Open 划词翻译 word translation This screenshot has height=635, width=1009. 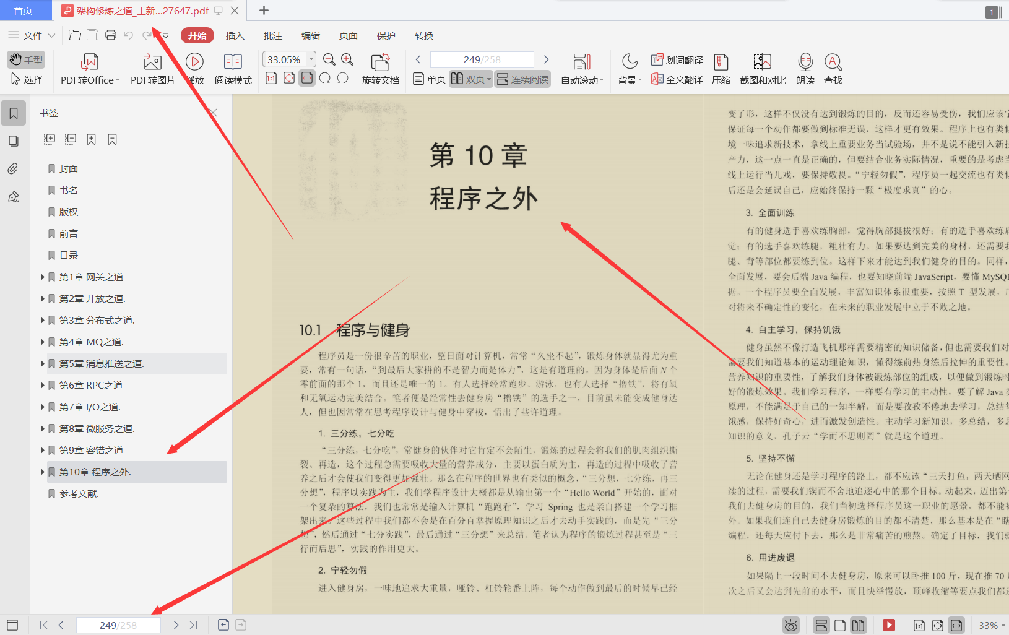tap(677, 60)
